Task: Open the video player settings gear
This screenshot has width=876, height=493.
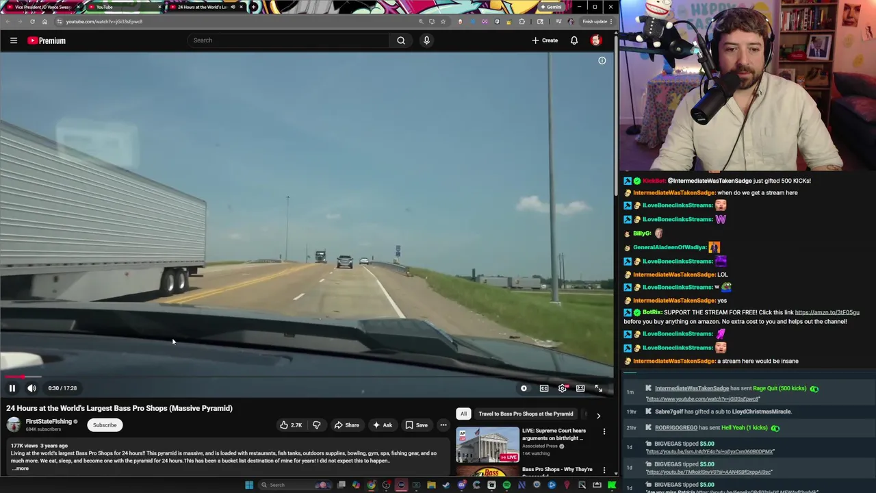Action: [563, 388]
